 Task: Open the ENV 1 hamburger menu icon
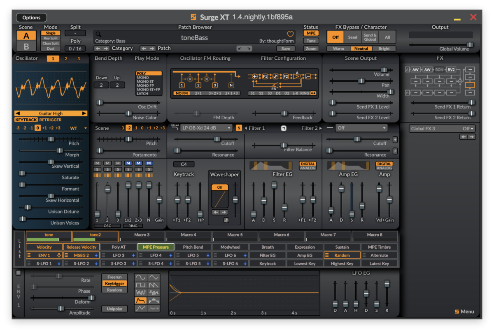[x=18, y=273]
